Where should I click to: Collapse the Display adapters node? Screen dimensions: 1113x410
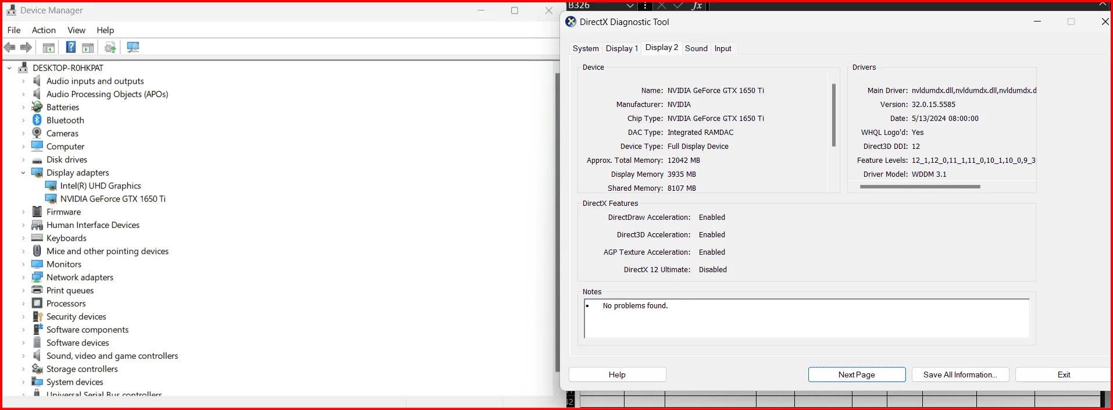click(23, 173)
